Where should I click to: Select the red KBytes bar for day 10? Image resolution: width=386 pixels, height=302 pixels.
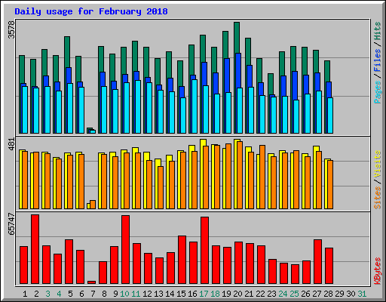[125, 249]
